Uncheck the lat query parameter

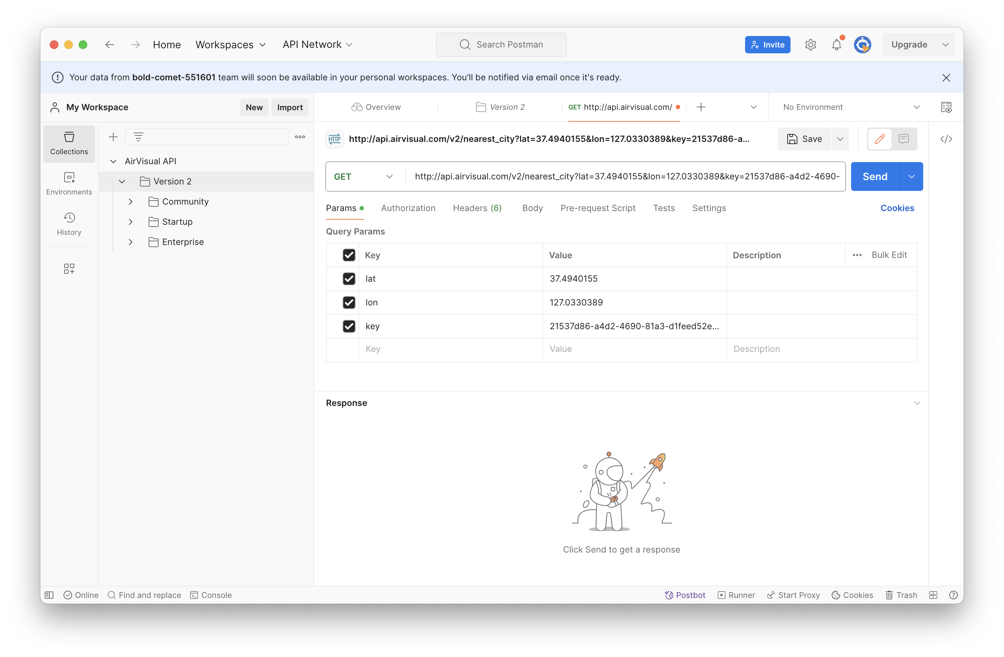pos(349,278)
